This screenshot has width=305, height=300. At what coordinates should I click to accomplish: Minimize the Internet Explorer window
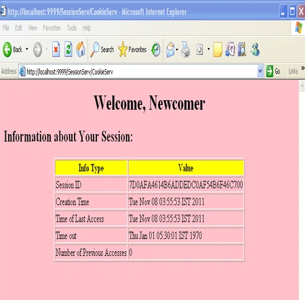[x=283, y=11]
